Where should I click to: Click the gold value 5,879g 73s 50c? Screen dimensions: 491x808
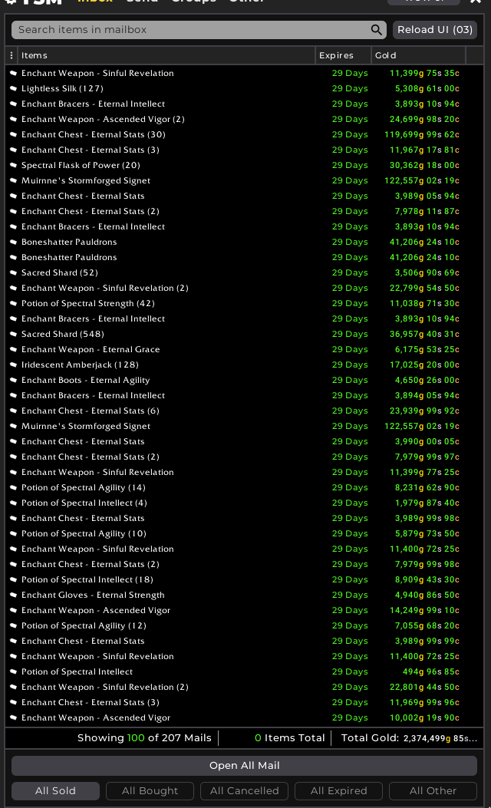427,534
